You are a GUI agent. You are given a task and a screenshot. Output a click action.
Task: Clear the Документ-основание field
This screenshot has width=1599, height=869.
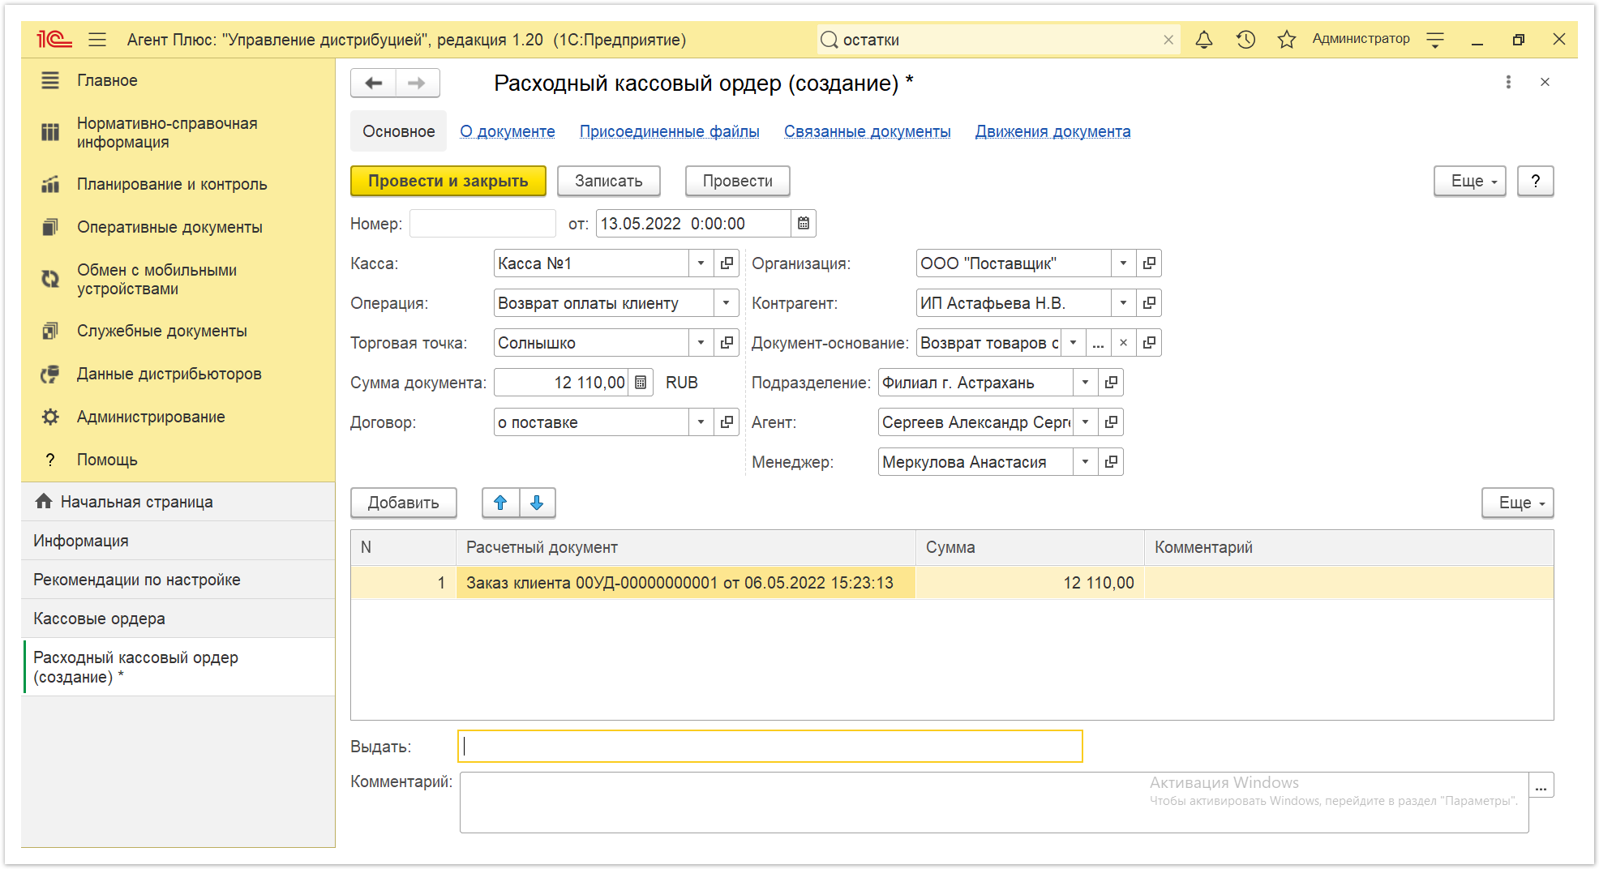pyautogui.click(x=1123, y=343)
